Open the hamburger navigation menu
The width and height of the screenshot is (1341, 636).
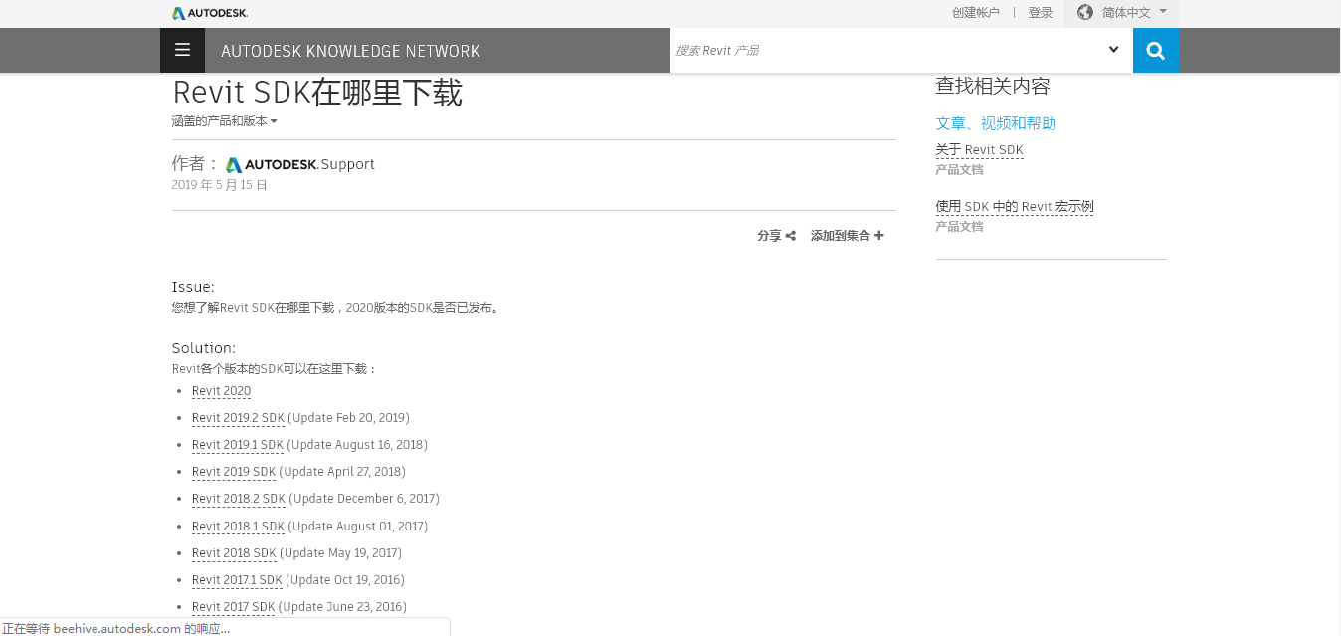[x=182, y=49]
